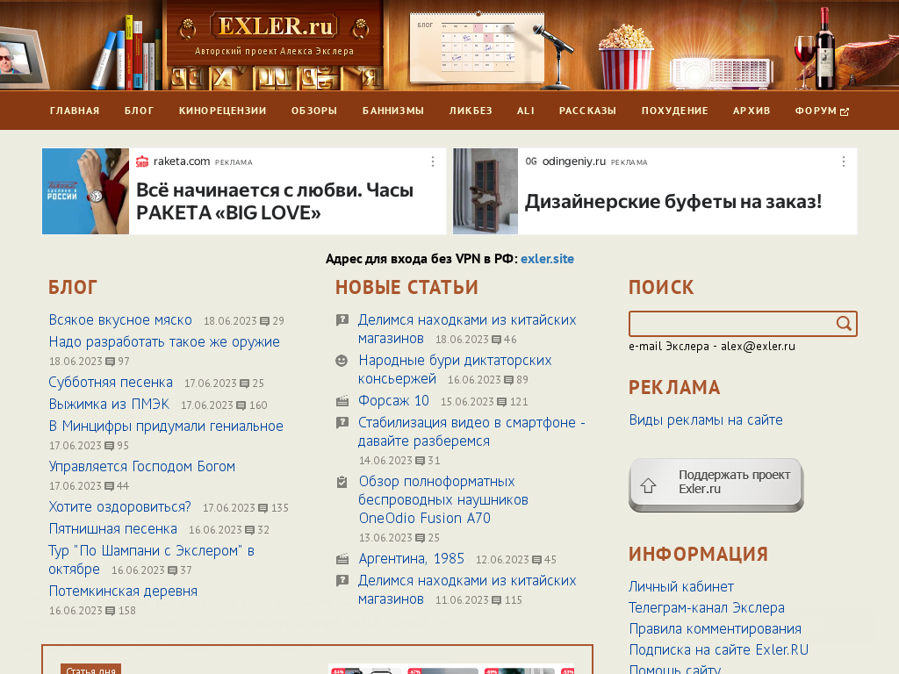Open blog post Всякое вкусное мяско
Image resolution: width=899 pixels, height=674 pixels.
pos(120,319)
